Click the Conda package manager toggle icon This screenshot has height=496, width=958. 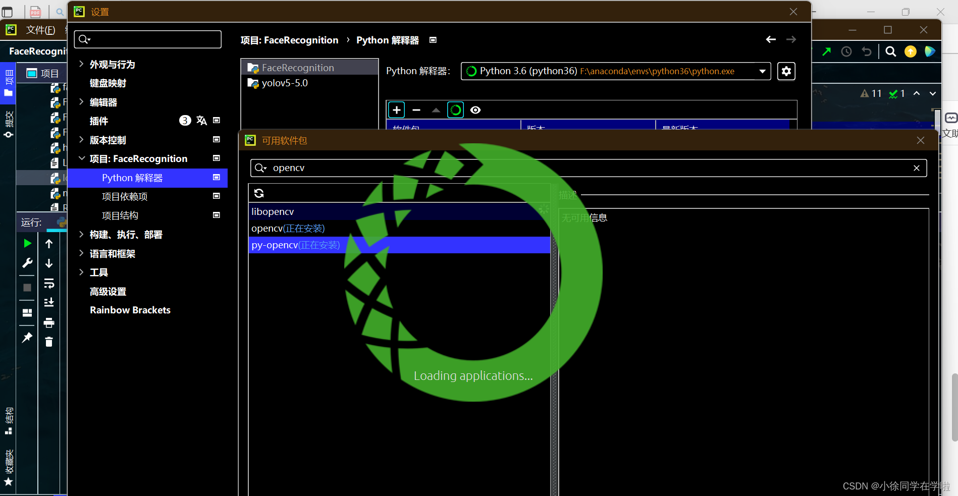click(455, 110)
